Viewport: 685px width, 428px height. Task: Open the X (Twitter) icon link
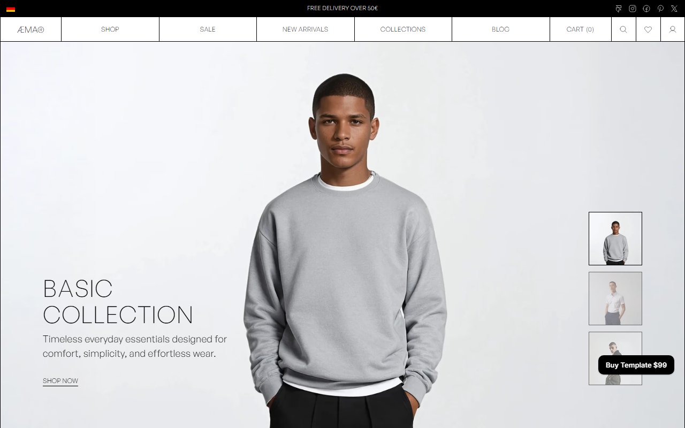674,9
